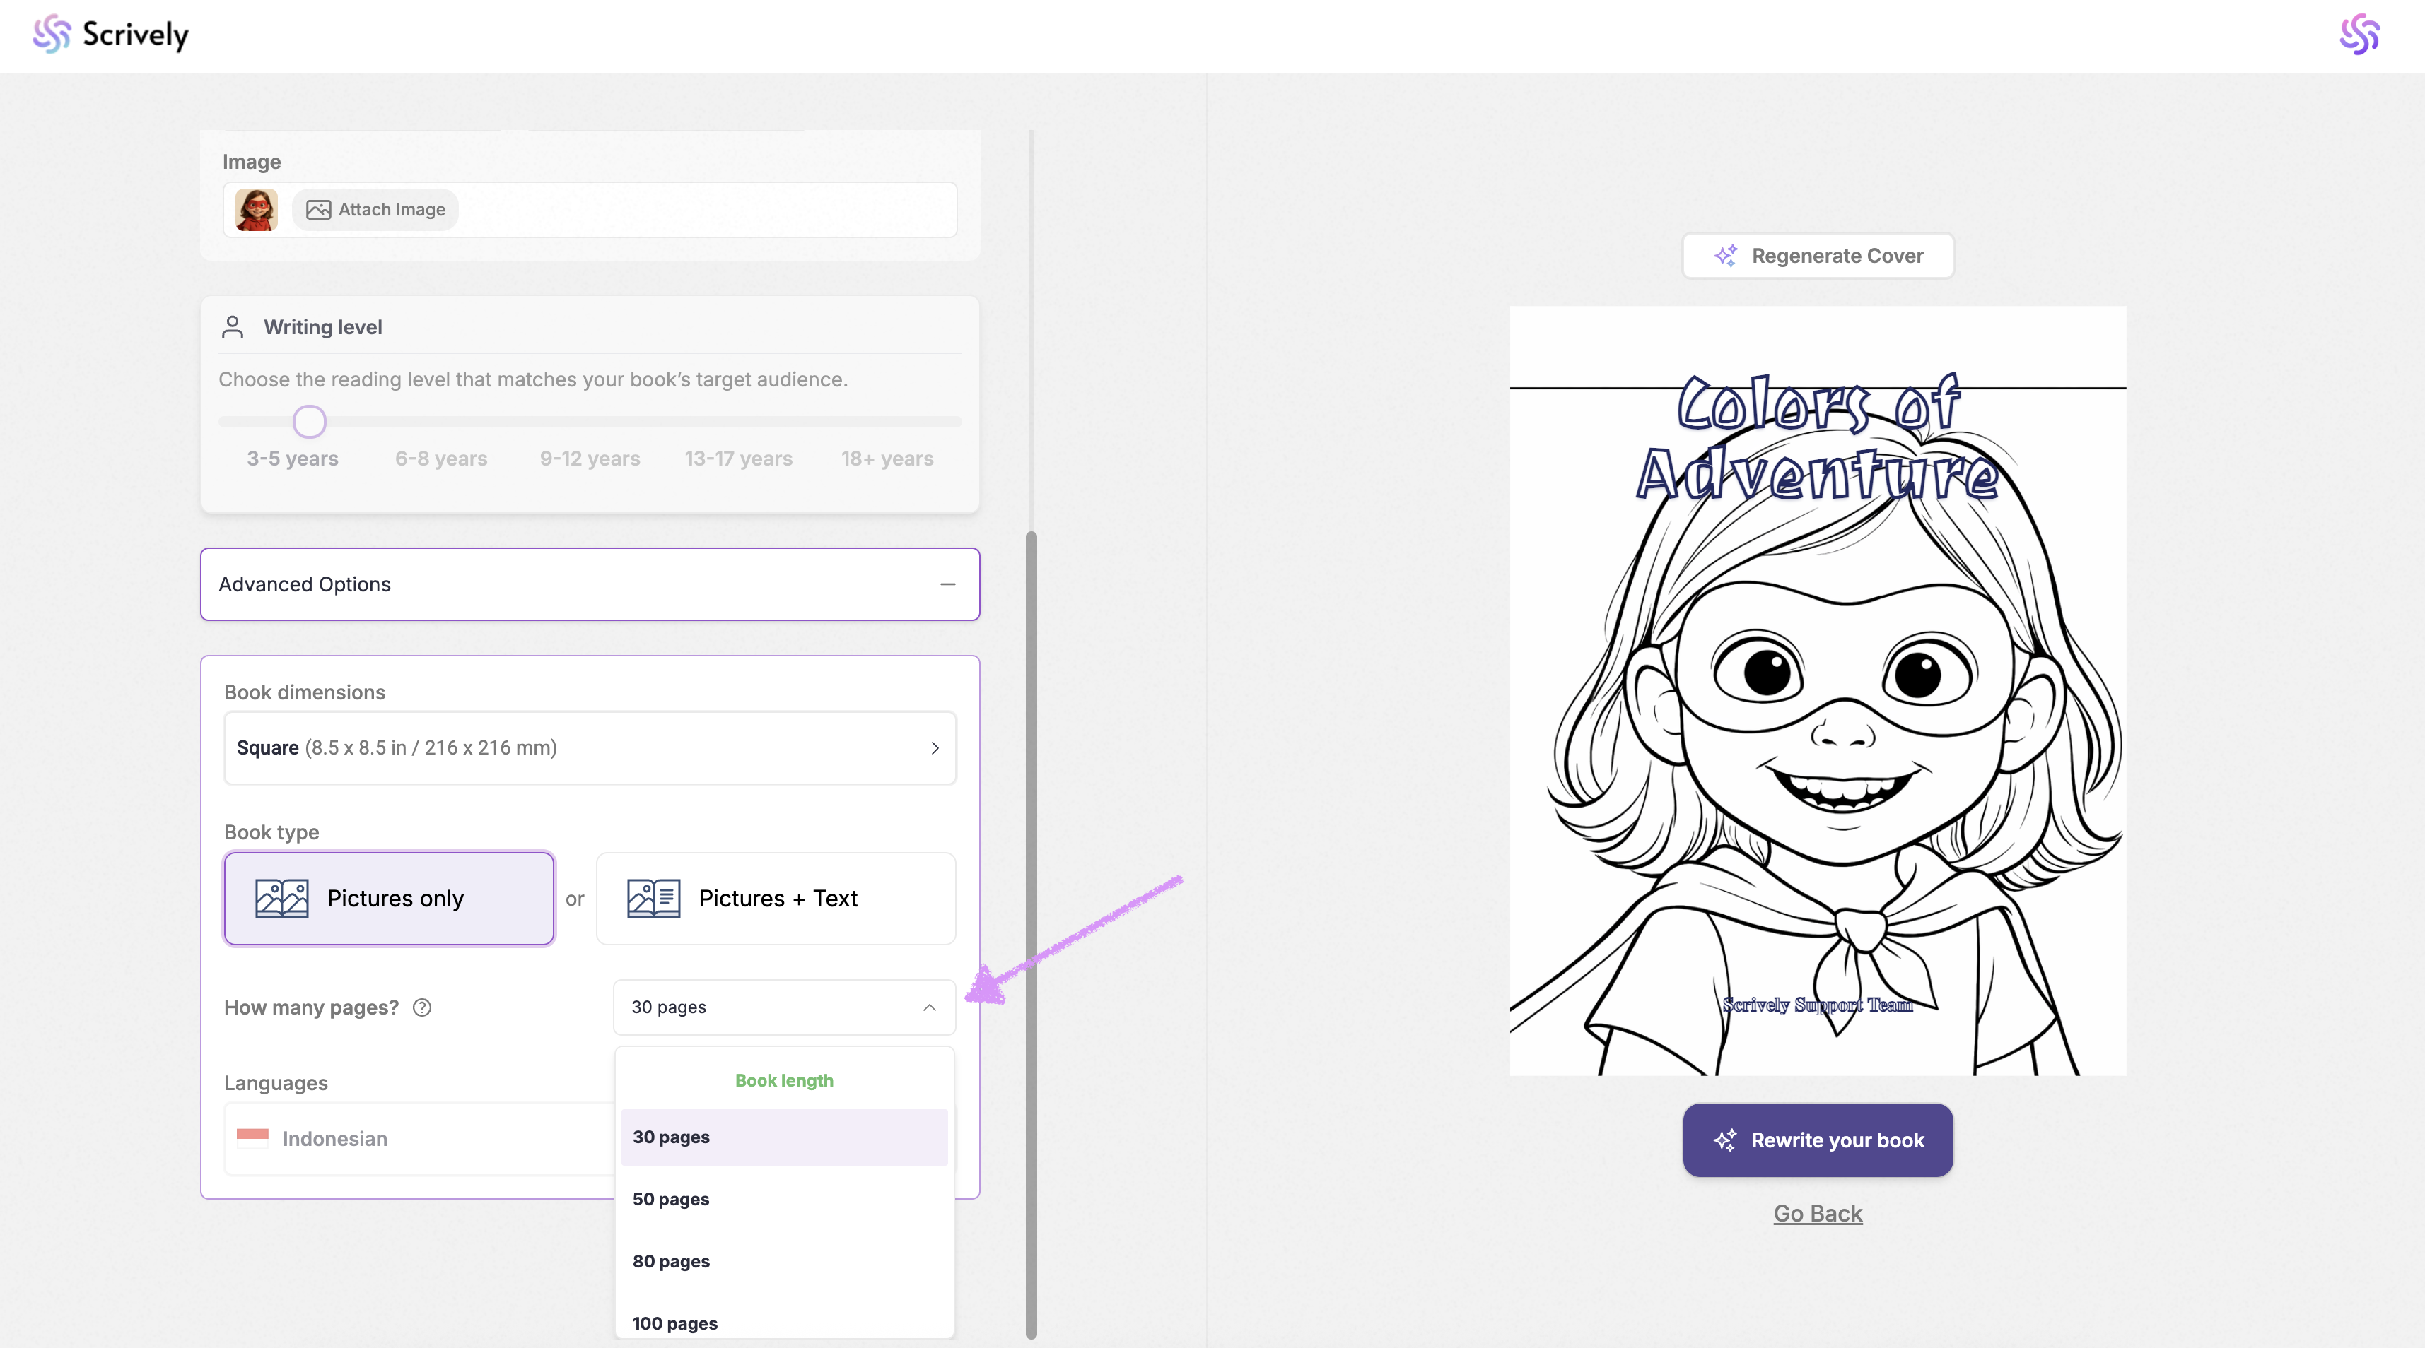Choose the 6-8 years reading level

click(440, 458)
